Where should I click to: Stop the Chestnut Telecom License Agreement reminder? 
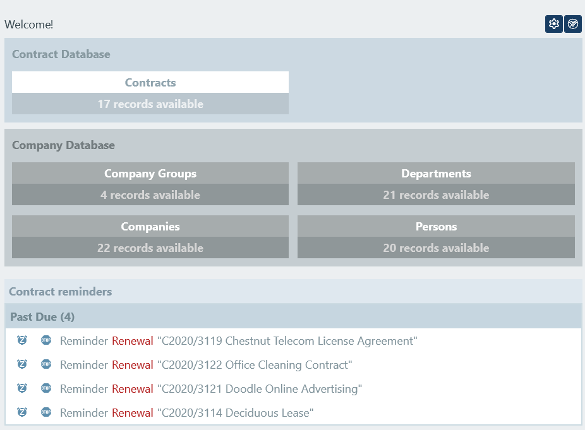46,340
